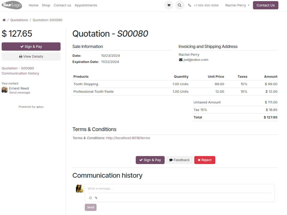Click the home icon in breadcrumb
Viewport: 287px width, 215px height.
[4, 20]
